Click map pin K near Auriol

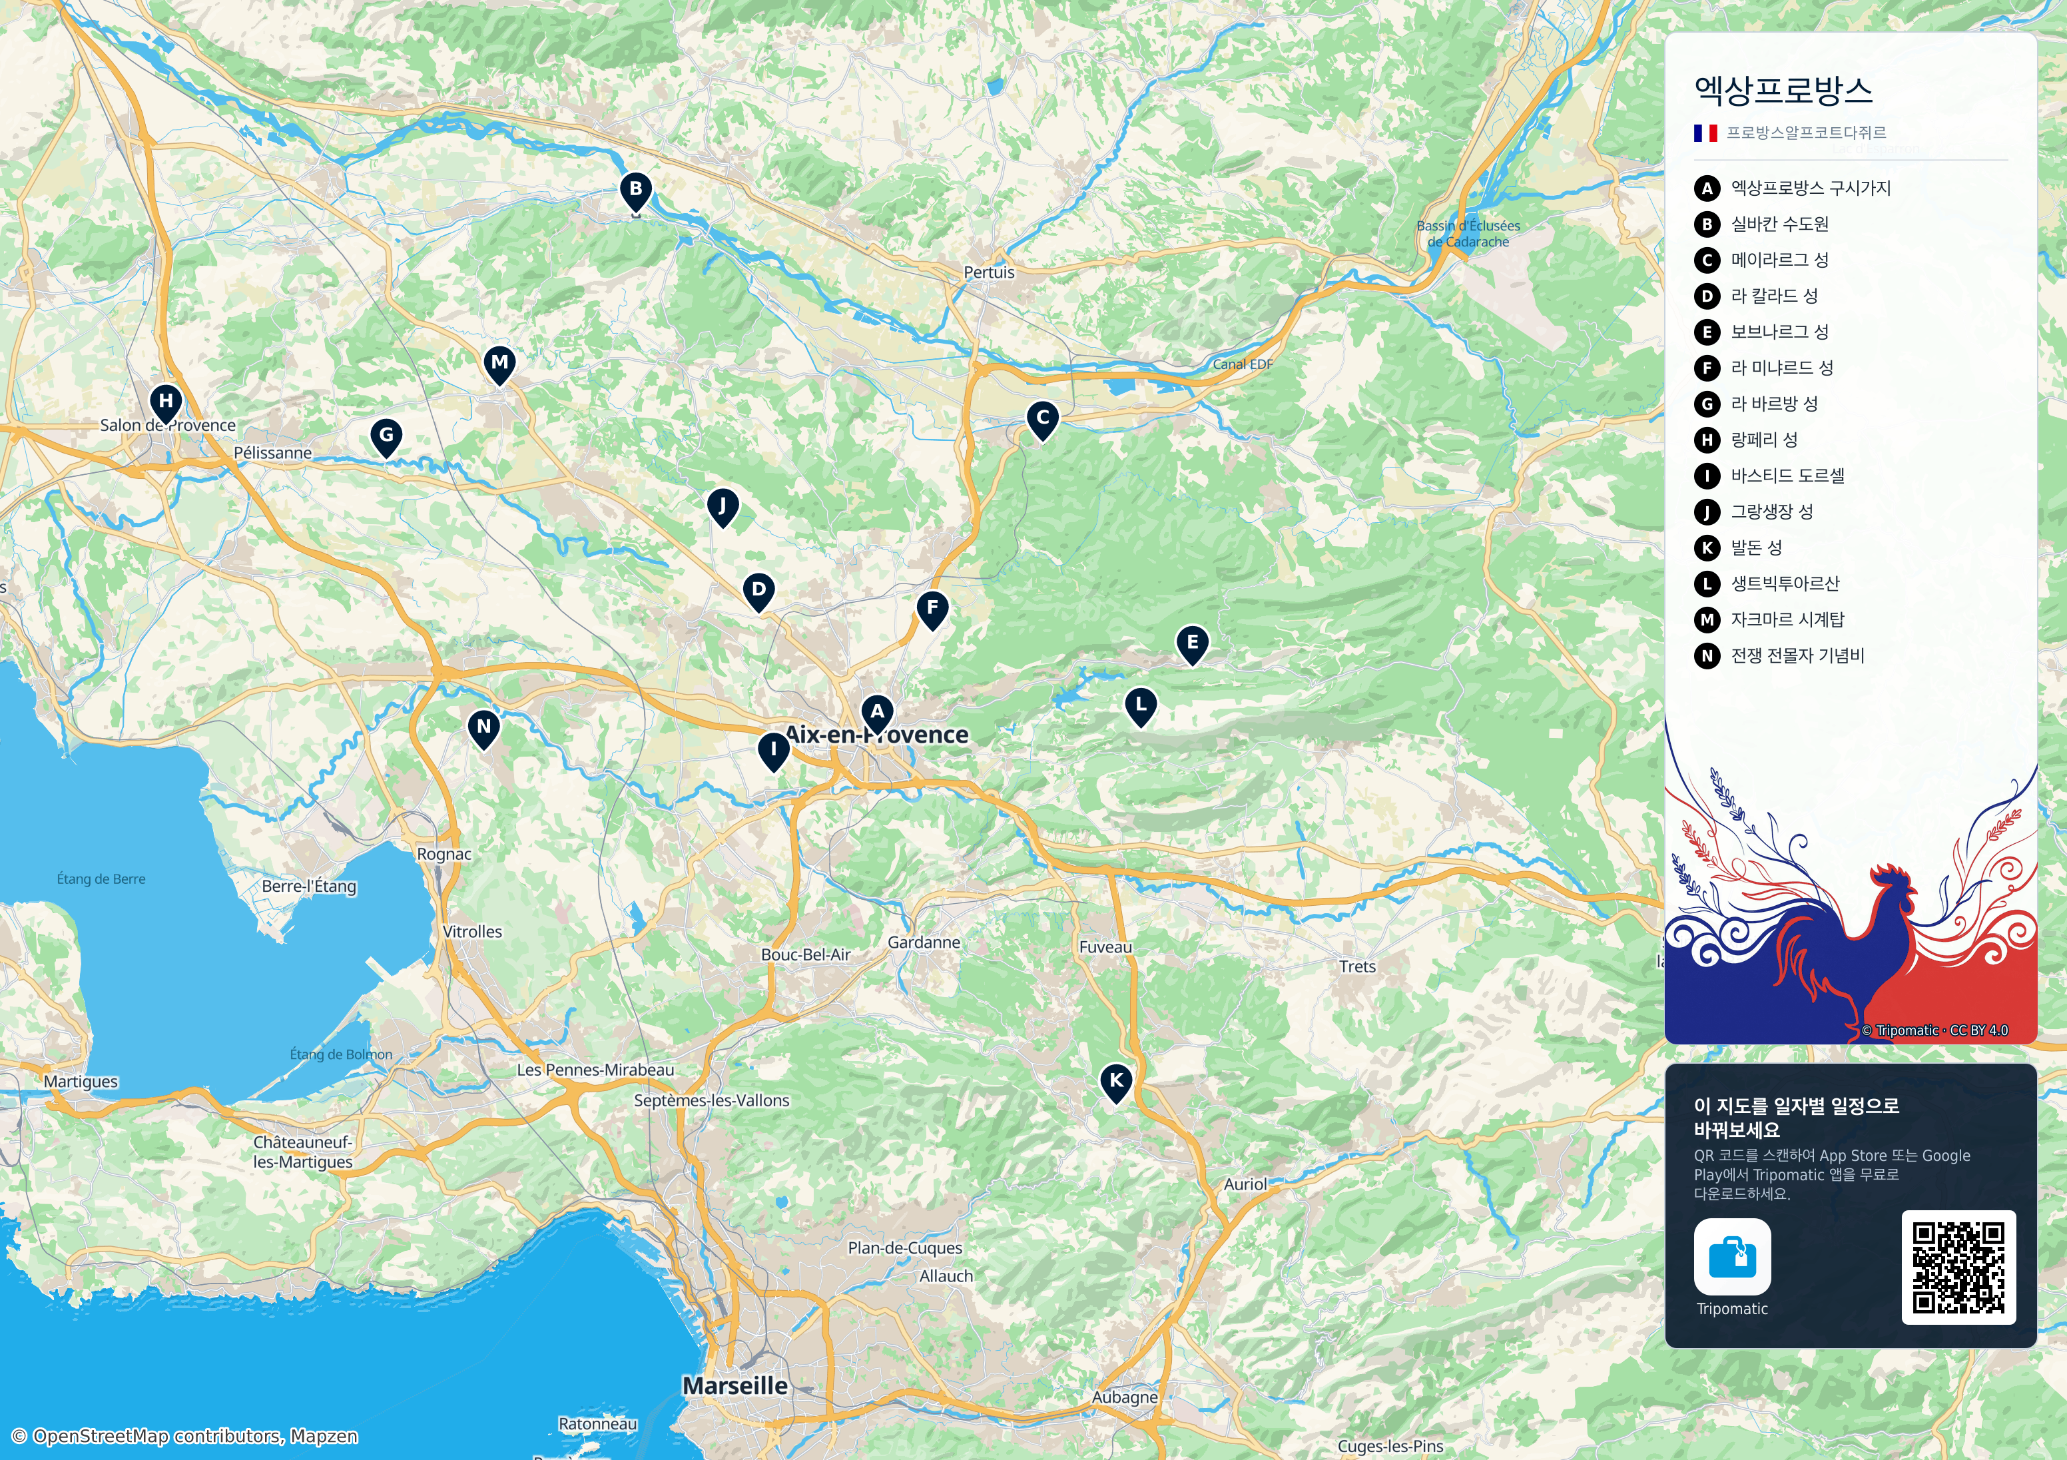click(x=1116, y=1084)
